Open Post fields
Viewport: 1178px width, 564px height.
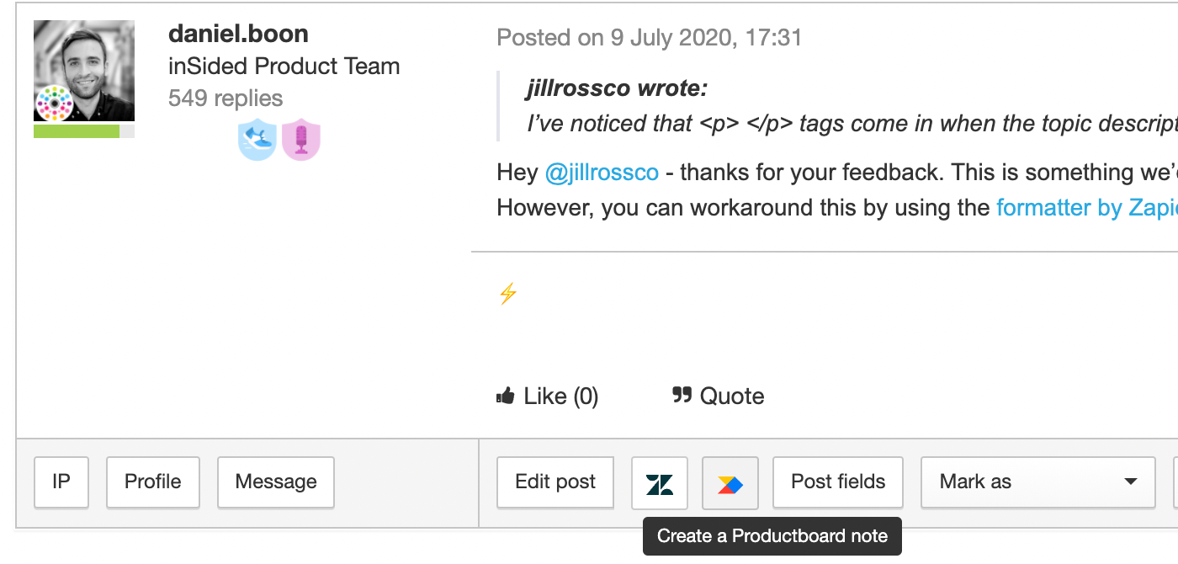point(838,482)
